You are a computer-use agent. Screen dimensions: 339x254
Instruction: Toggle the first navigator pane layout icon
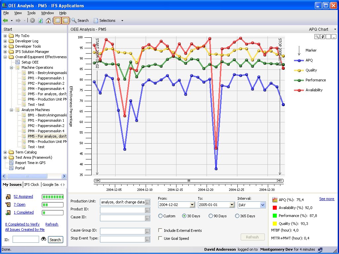pos(57,21)
